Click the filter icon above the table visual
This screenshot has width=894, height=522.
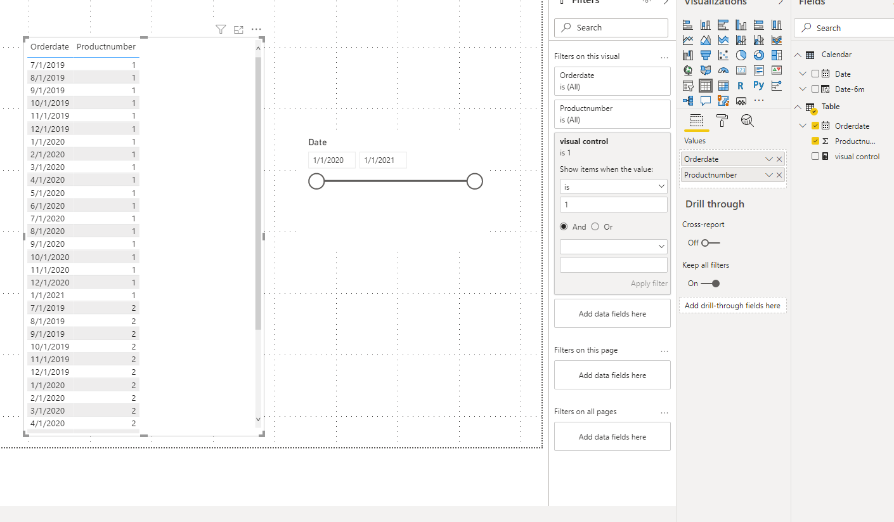click(221, 29)
